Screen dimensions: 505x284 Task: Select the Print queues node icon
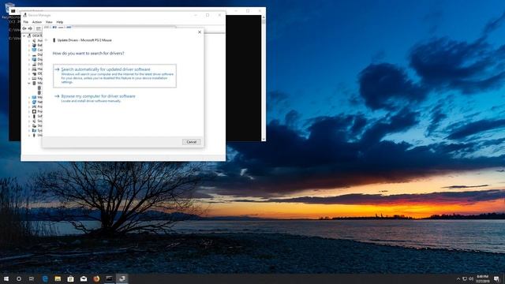click(34, 106)
